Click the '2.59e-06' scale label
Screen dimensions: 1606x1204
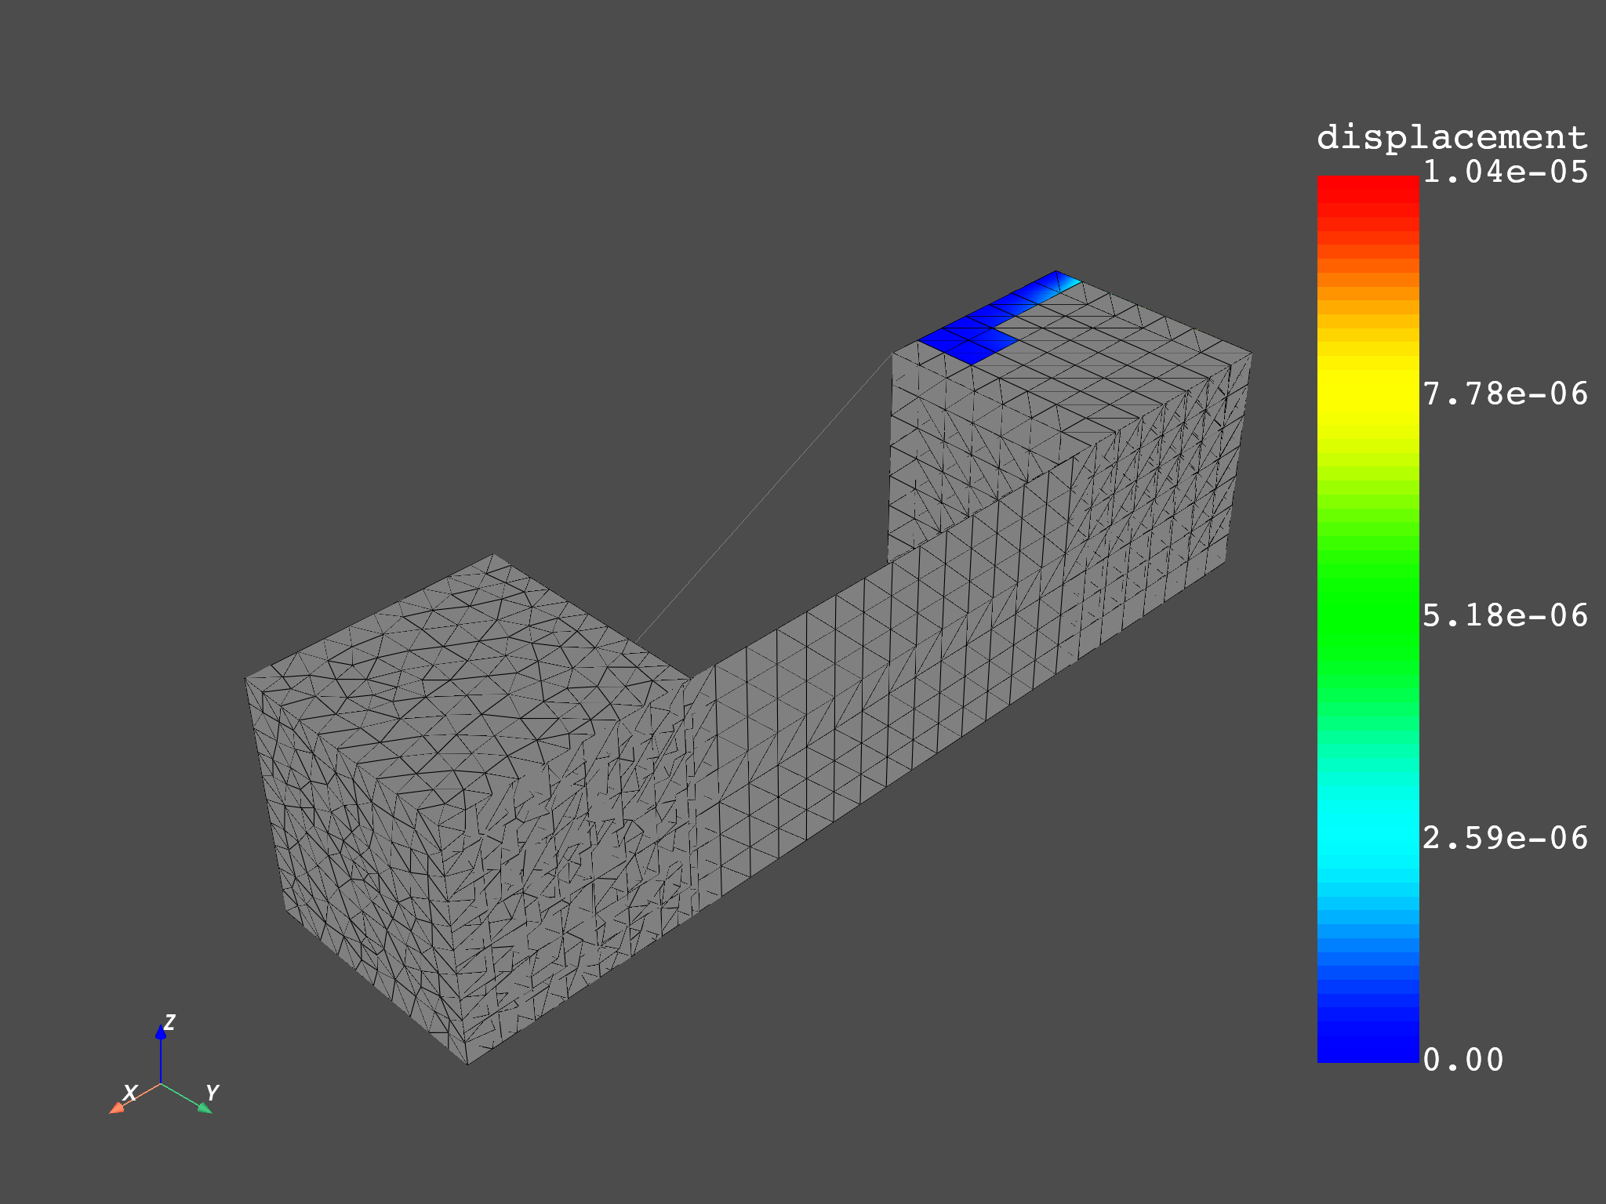1505,838
